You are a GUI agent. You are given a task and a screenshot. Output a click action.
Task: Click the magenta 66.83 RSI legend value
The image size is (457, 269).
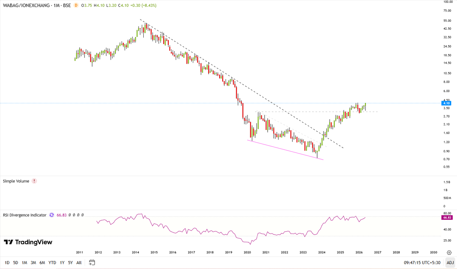pyautogui.click(x=61, y=215)
